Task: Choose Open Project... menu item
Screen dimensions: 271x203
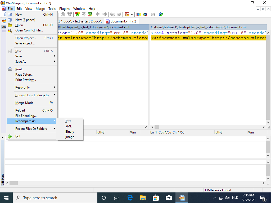Action: point(32,38)
